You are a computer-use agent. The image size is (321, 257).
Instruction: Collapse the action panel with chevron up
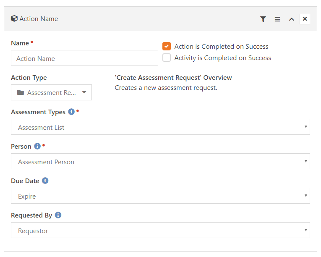point(292,19)
